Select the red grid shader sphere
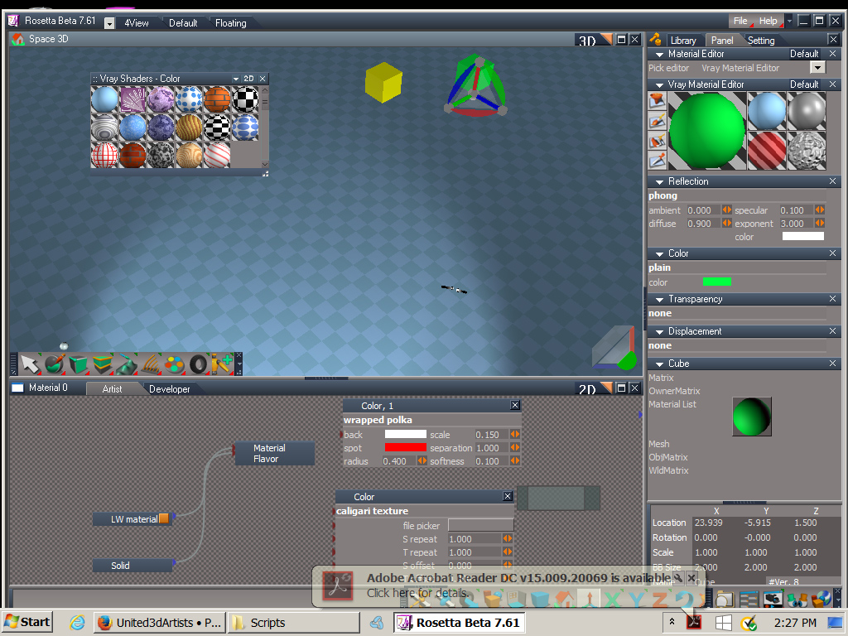The width and height of the screenshot is (848, 636). [104, 155]
